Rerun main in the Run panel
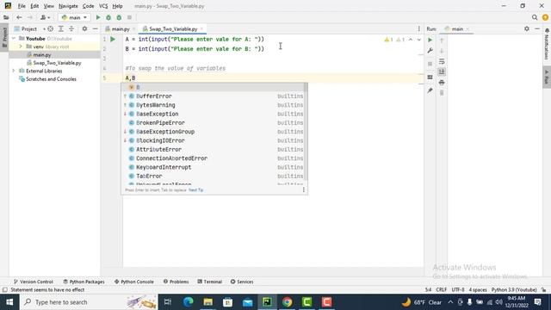 (430, 40)
